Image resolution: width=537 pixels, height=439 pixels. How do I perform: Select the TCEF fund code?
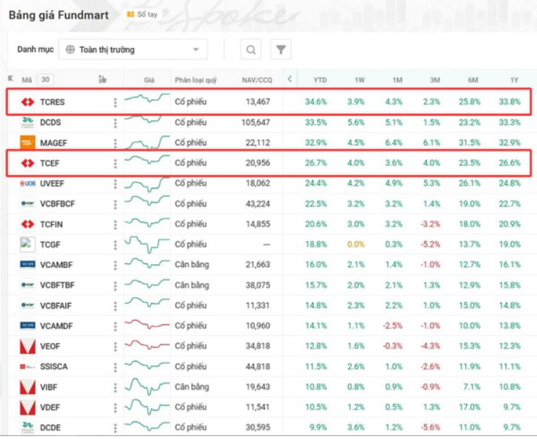point(49,163)
